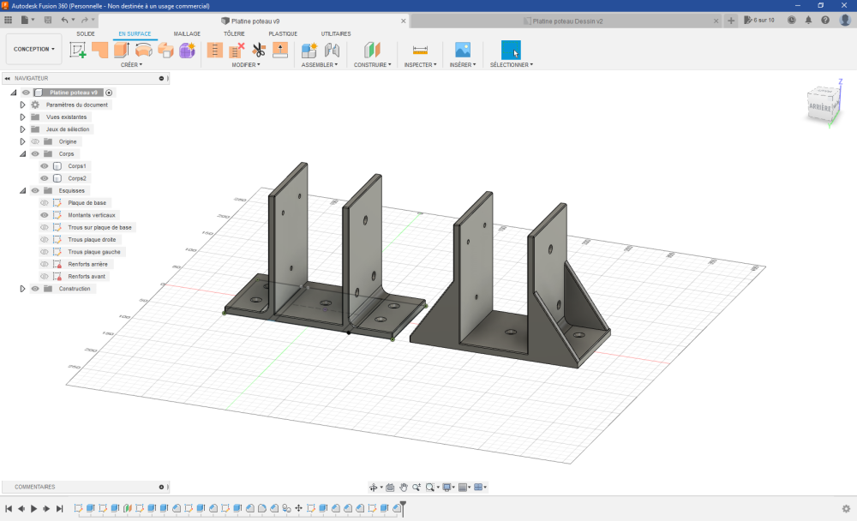Click the Create Sketch icon in toolbar

78,50
